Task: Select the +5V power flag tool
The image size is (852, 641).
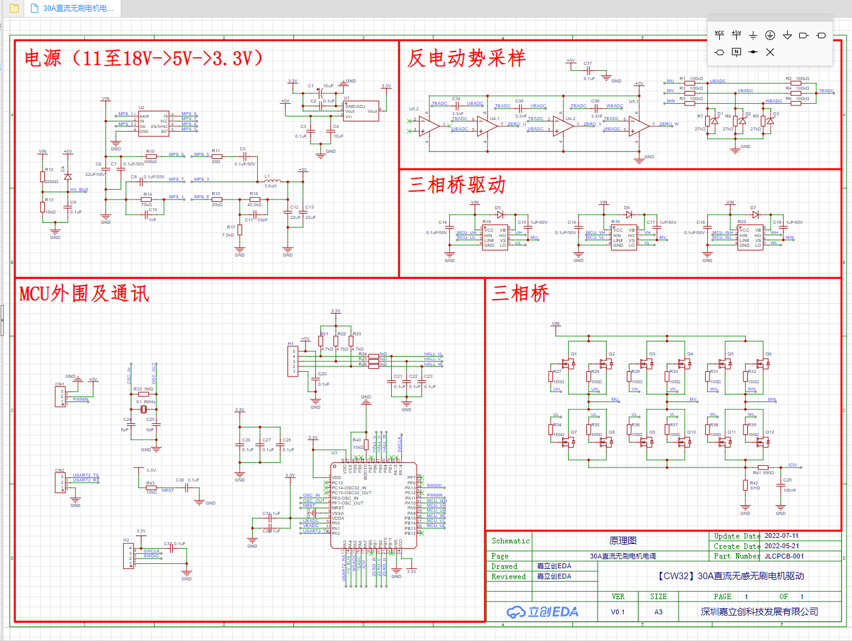Action: coord(736,35)
